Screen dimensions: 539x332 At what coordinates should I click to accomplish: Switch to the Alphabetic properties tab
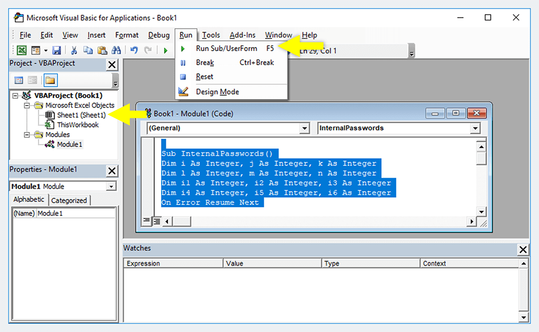pos(29,199)
